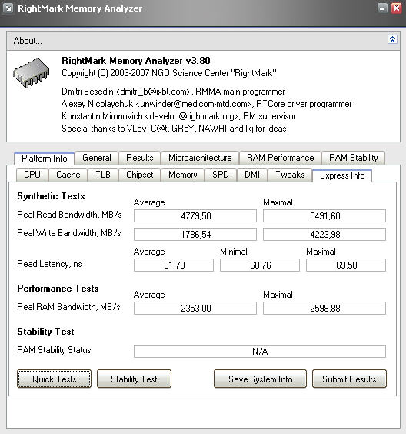The image size is (406, 434).
Task: Click the 'RightMark Memory Analyzer v3.80' title
Action: (x=136, y=61)
